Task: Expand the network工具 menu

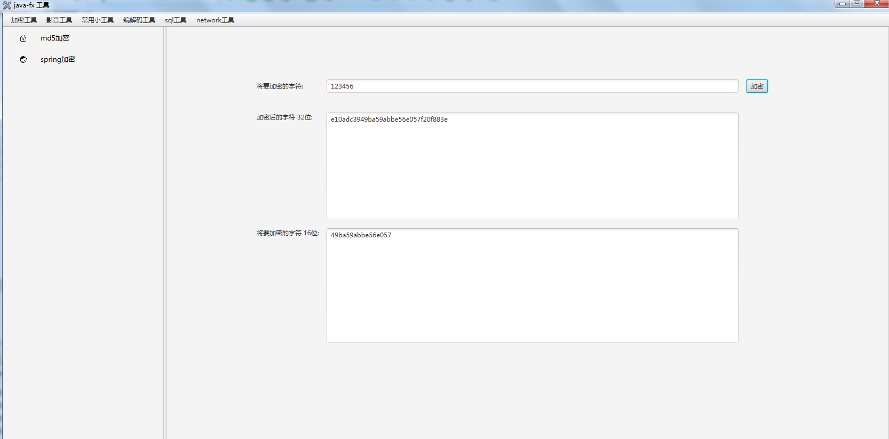Action: pos(215,20)
